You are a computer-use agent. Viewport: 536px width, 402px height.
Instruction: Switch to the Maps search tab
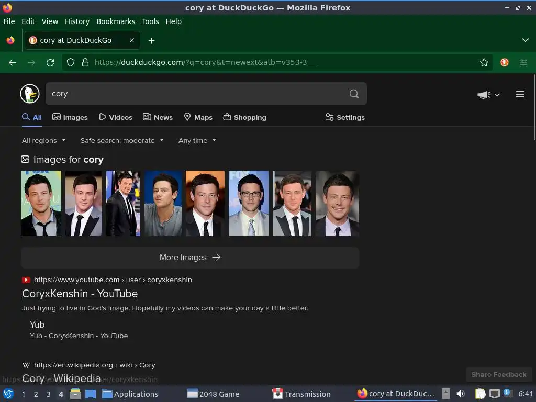198,117
